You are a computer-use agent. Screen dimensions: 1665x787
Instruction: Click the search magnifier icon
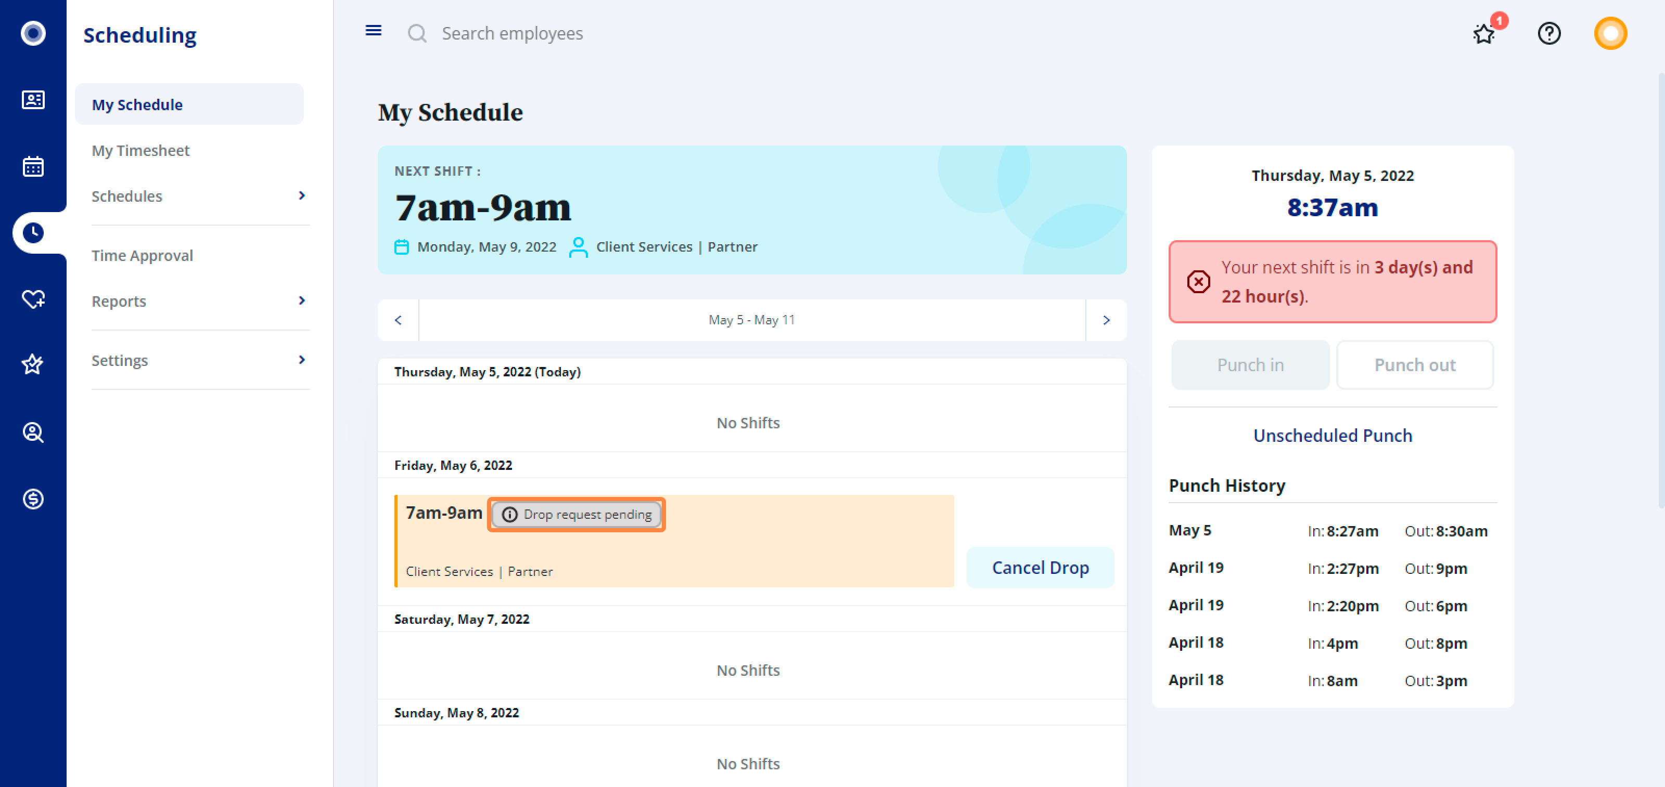[x=417, y=34]
